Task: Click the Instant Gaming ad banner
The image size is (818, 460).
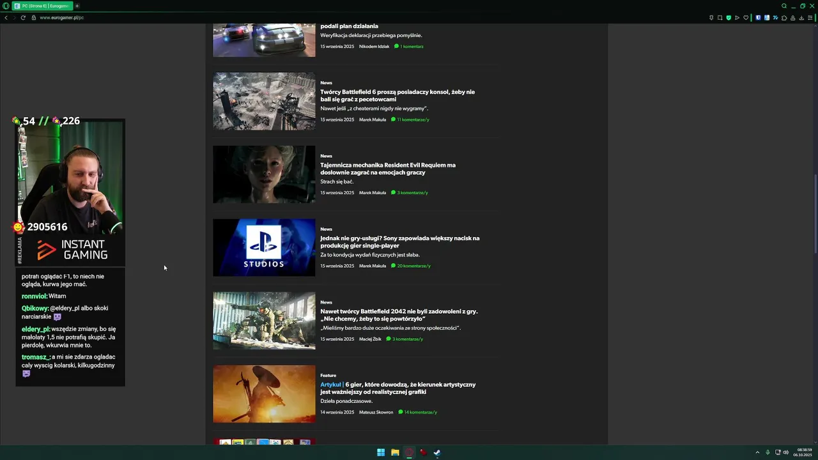Action: point(70,250)
